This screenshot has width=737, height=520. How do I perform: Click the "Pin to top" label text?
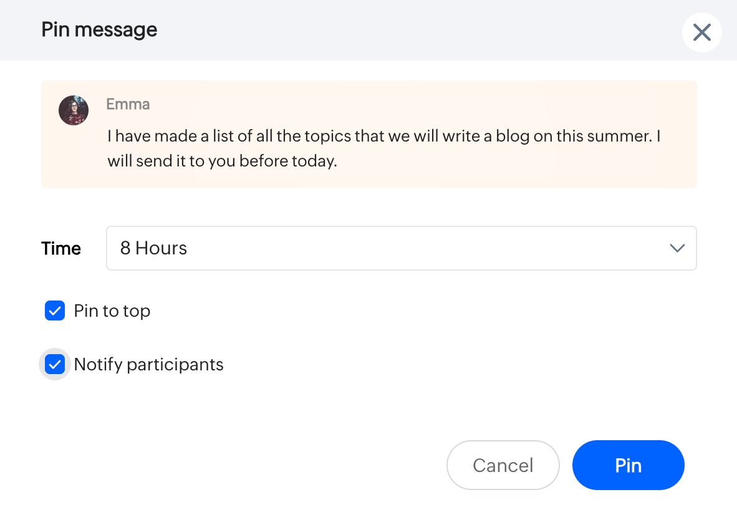112,311
